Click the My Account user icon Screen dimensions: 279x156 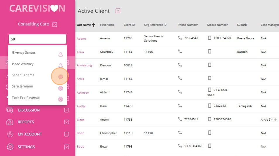click(x=10, y=134)
